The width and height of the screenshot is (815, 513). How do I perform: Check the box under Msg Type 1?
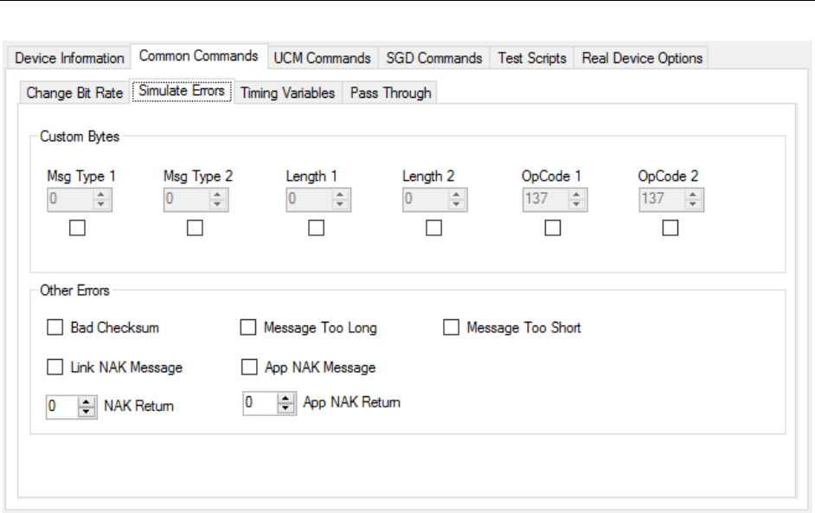click(78, 228)
